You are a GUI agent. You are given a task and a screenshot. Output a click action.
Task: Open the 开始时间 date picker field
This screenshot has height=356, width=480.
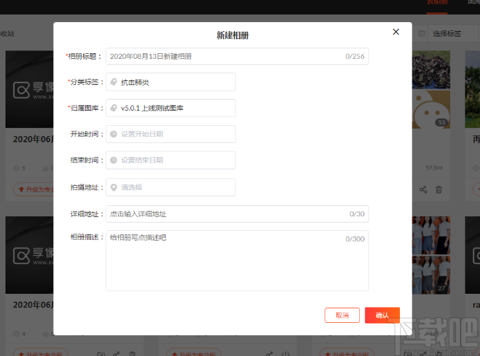(x=171, y=134)
